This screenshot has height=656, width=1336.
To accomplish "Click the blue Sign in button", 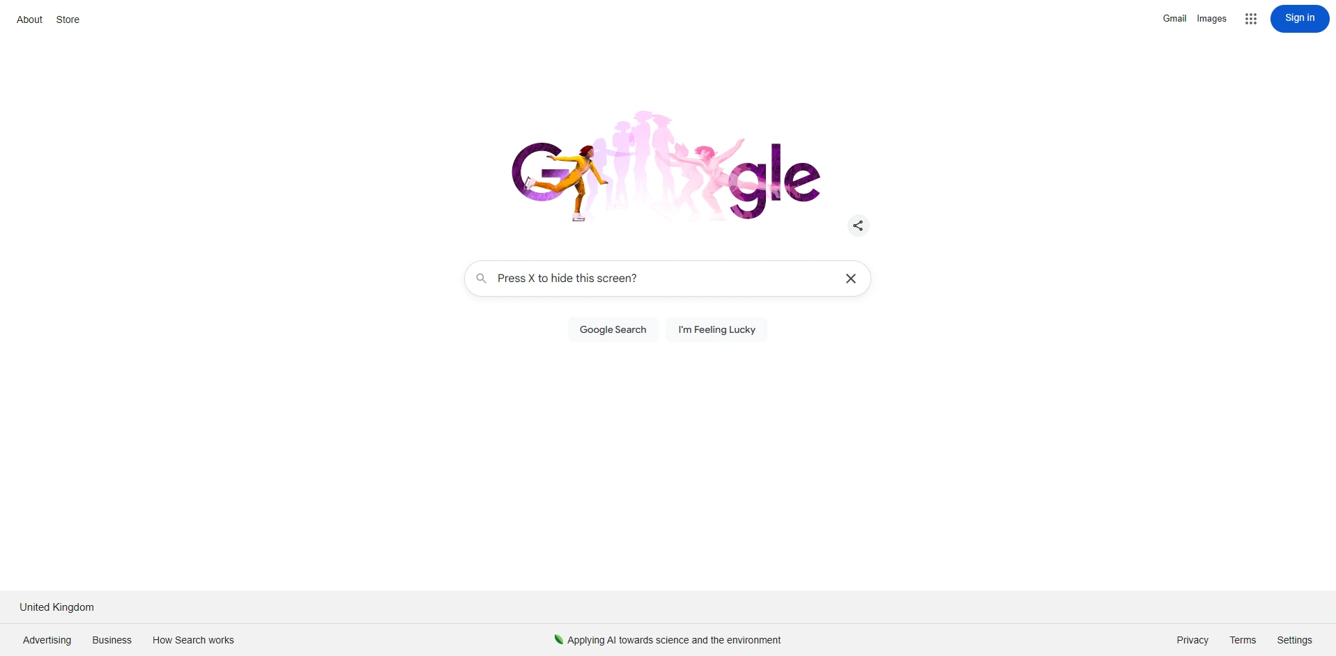I will point(1299,19).
